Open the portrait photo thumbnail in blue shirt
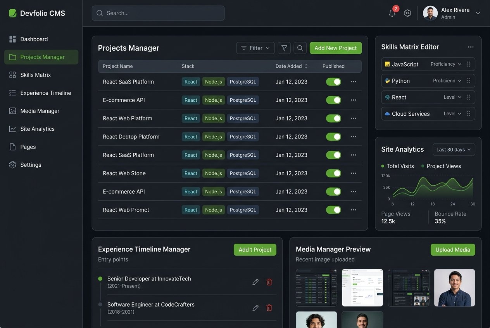This screenshot has height=328, width=490. click(x=454, y=288)
